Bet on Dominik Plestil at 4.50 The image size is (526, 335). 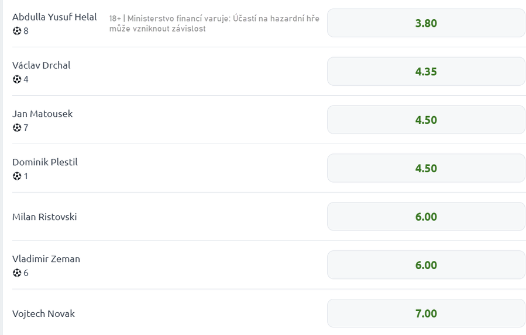(426, 169)
